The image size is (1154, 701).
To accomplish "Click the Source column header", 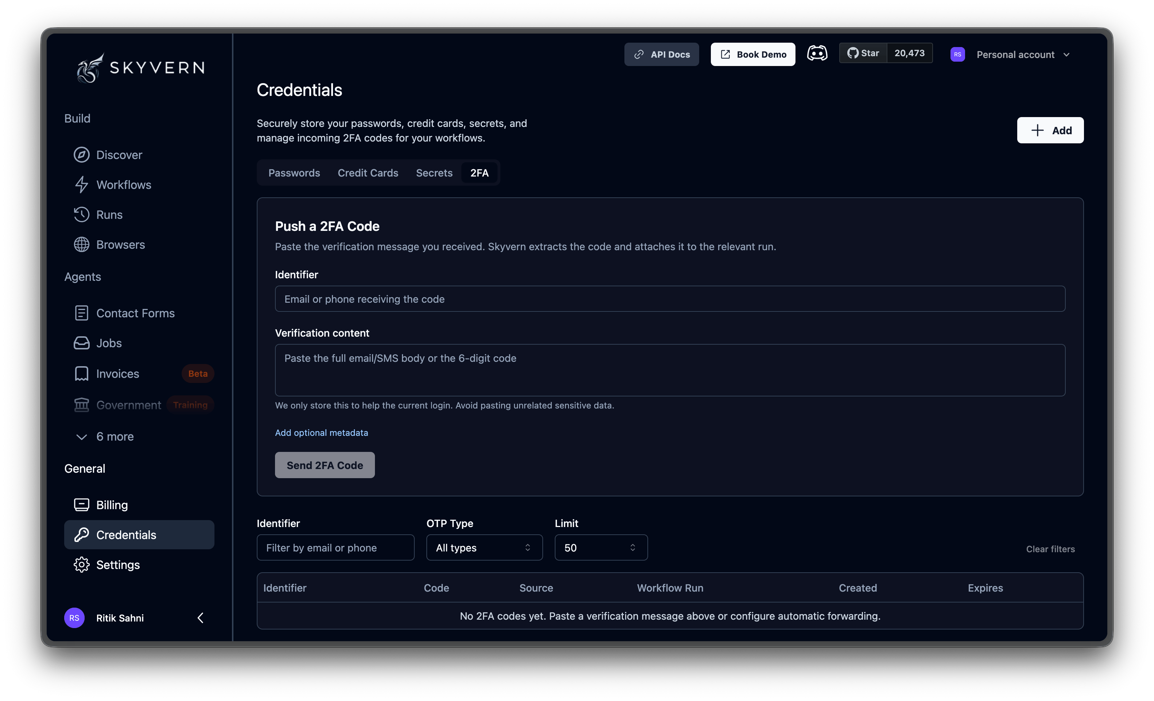I will click(536, 588).
